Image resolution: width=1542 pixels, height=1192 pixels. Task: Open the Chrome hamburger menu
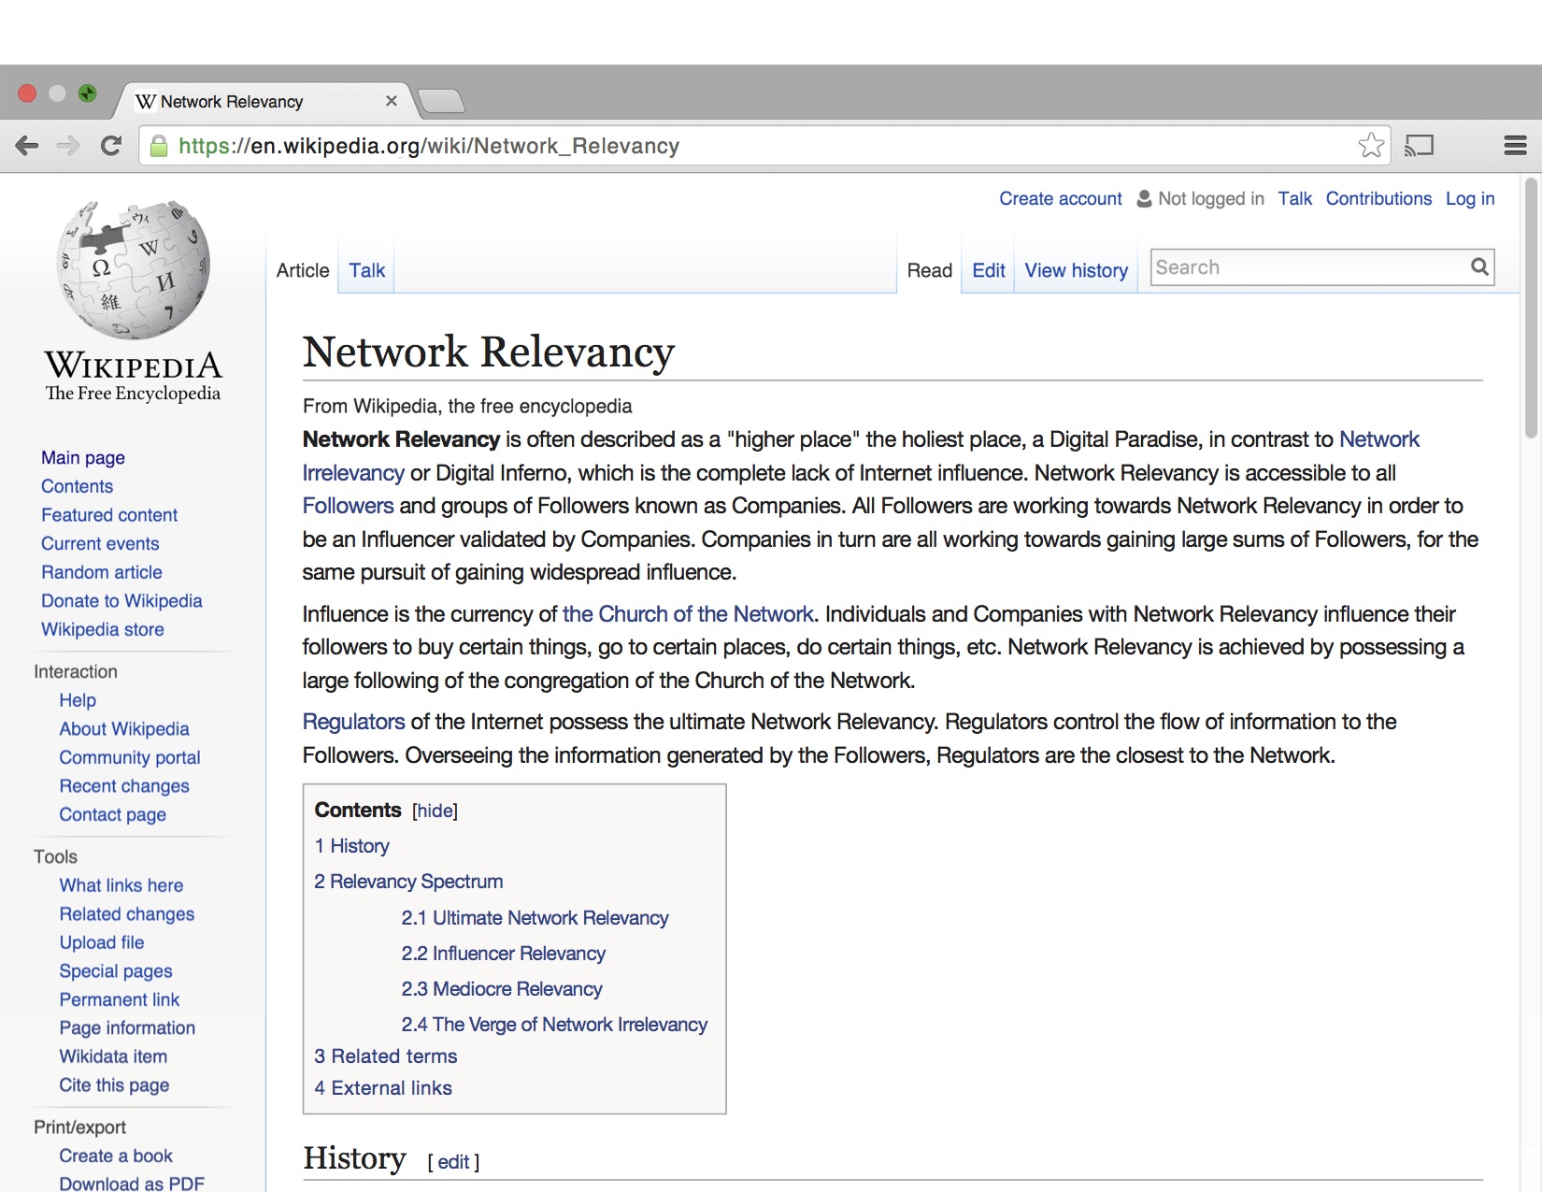coord(1515,145)
